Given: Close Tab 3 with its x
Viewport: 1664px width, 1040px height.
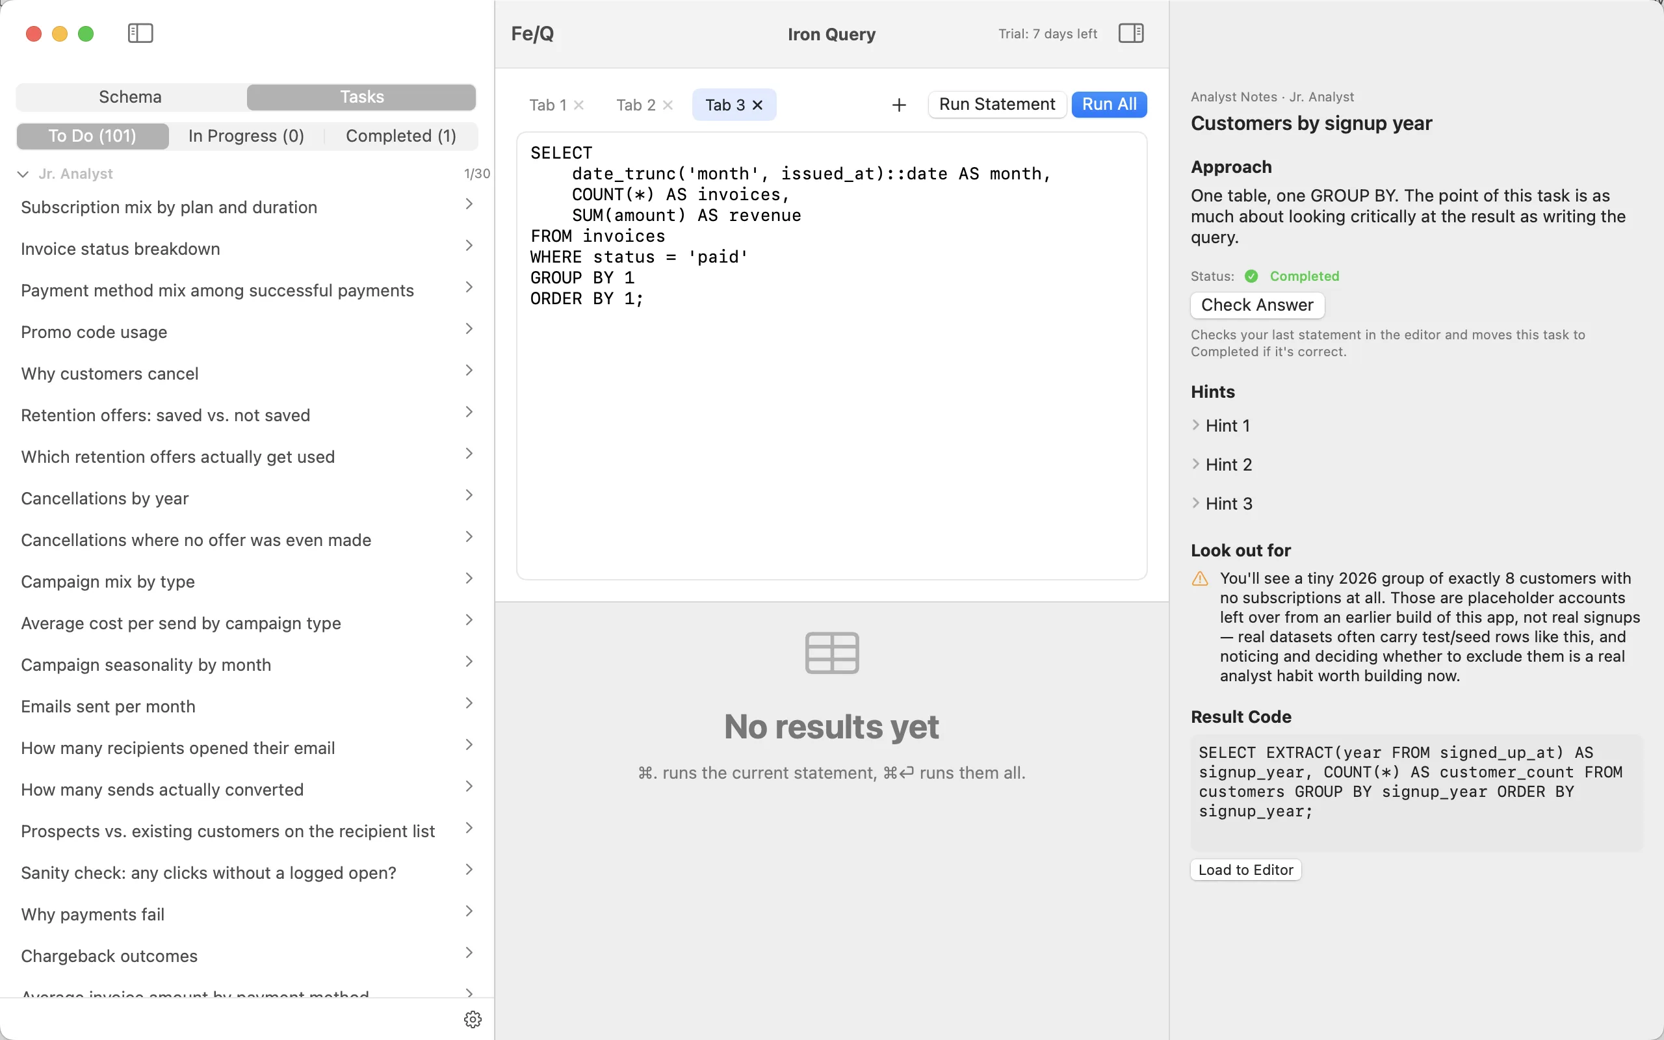Looking at the screenshot, I should tap(758, 105).
